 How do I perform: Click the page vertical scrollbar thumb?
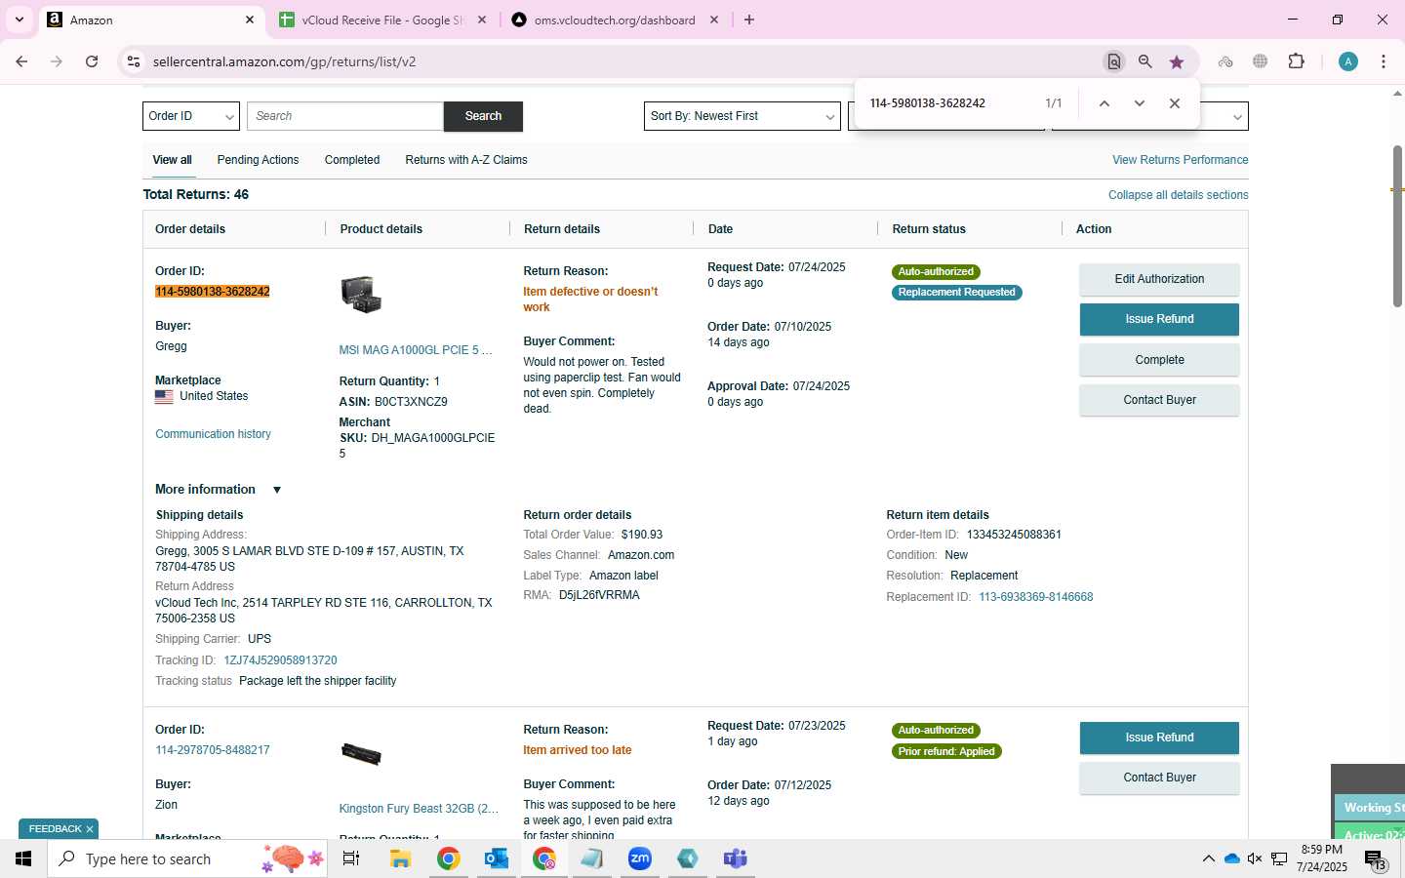click(1397, 226)
